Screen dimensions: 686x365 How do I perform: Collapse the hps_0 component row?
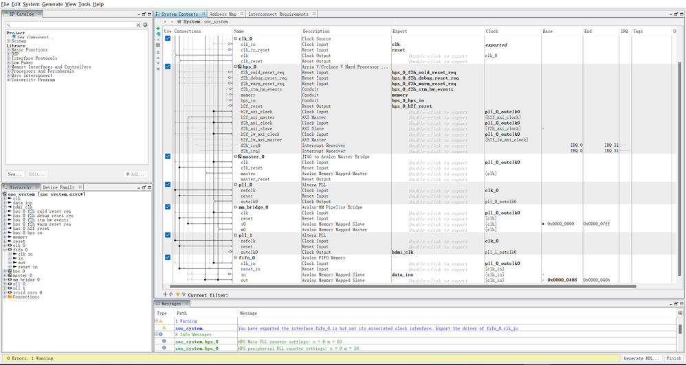(235, 67)
